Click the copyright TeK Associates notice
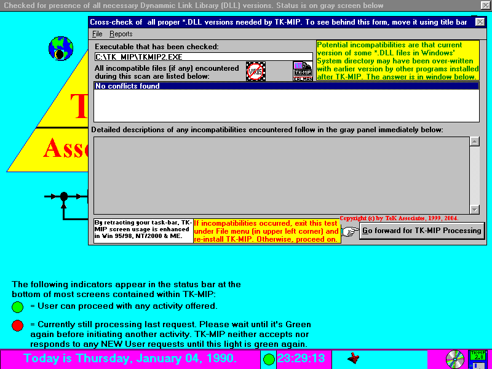Image resolution: width=492 pixels, height=369 pixels. pos(399,218)
